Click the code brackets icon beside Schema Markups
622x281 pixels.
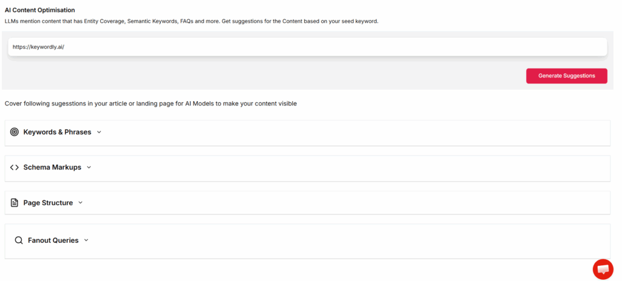tap(15, 168)
